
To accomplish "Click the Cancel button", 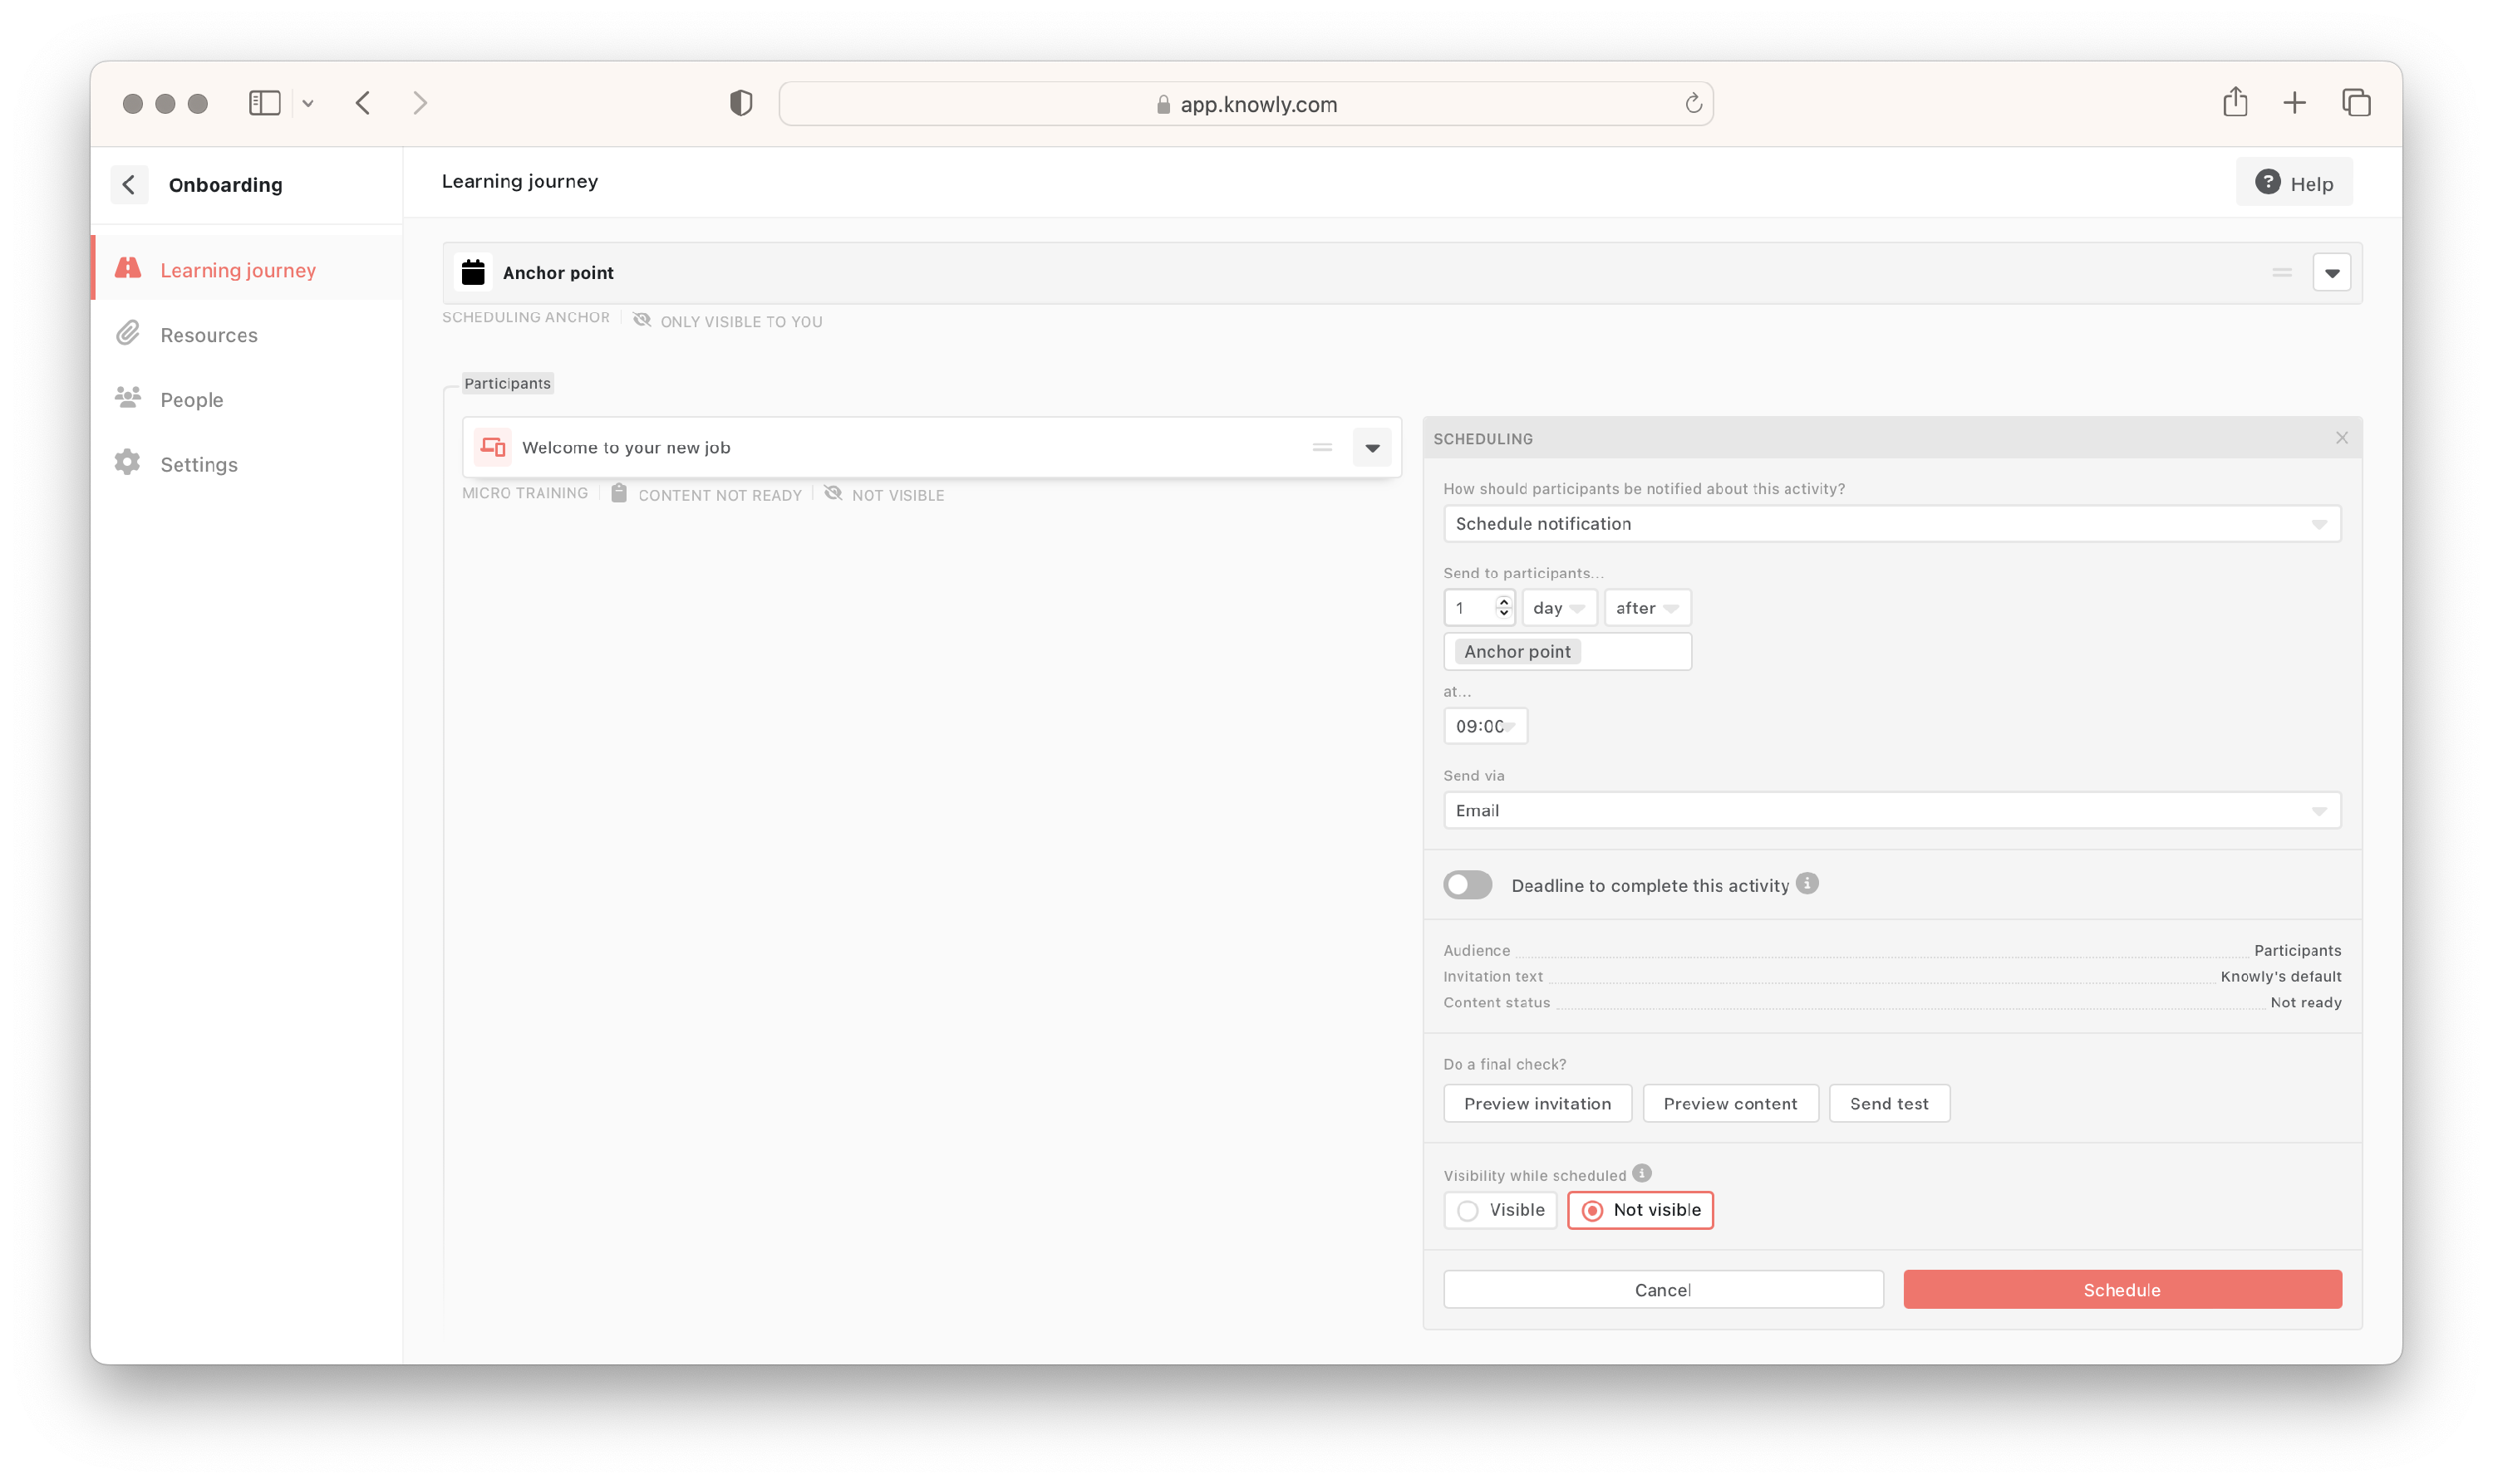I will pyautogui.click(x=1663, y=1290).
